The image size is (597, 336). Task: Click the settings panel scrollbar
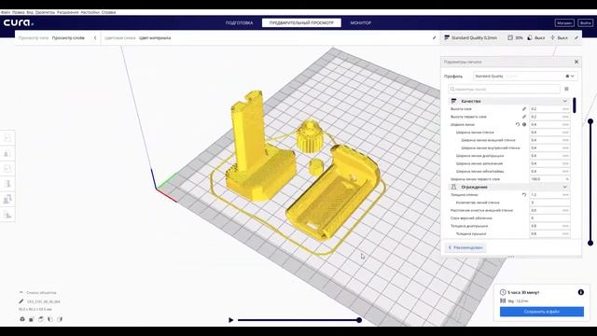point(575,105)
